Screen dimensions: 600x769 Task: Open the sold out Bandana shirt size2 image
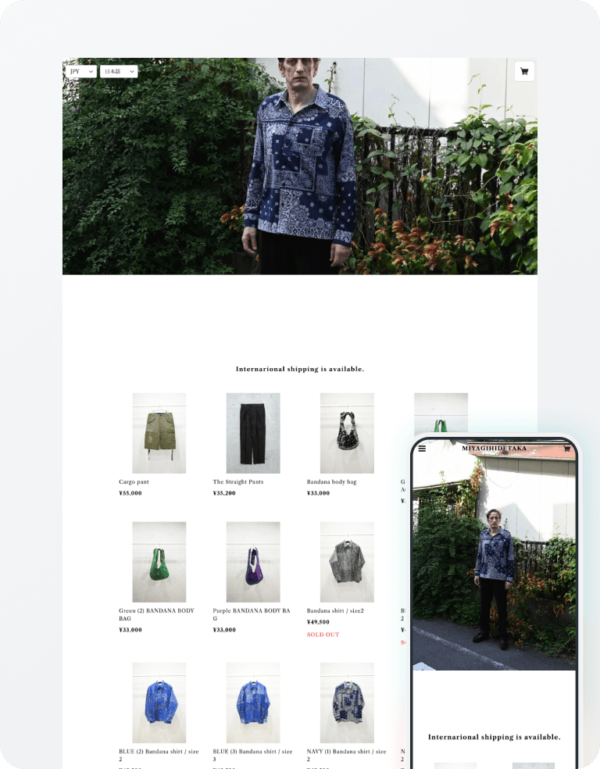click(347, 562)
